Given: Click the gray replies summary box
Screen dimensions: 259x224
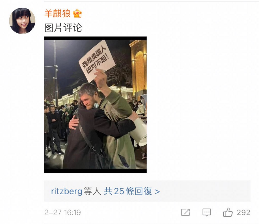Looking at the screenshot, I should click(x=147, y=191).
